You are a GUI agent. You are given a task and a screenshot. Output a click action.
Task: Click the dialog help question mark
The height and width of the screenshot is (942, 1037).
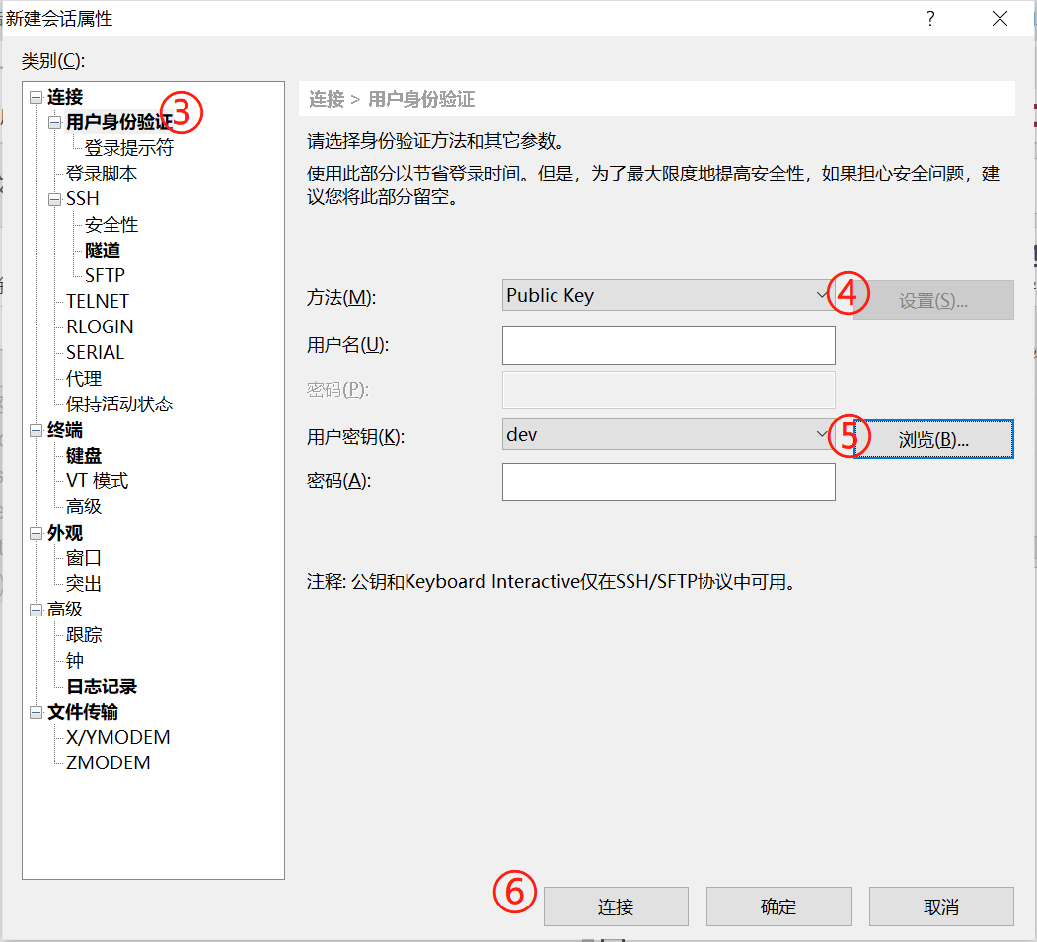[929, 19]
